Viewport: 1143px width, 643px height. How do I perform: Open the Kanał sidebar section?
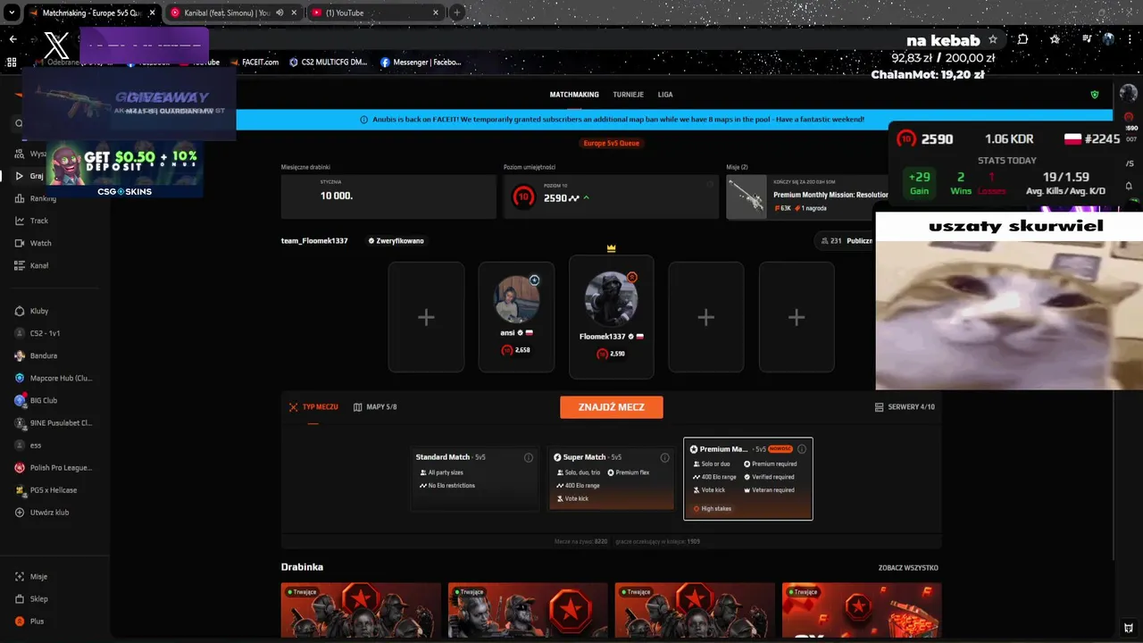click(32, 265)
